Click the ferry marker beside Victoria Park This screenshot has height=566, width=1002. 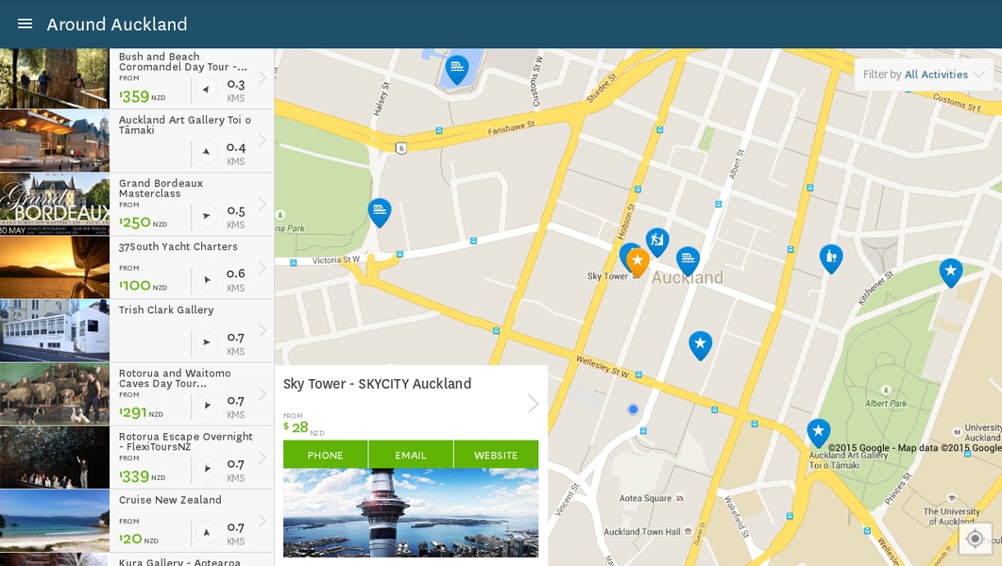(x=380, y=212)
